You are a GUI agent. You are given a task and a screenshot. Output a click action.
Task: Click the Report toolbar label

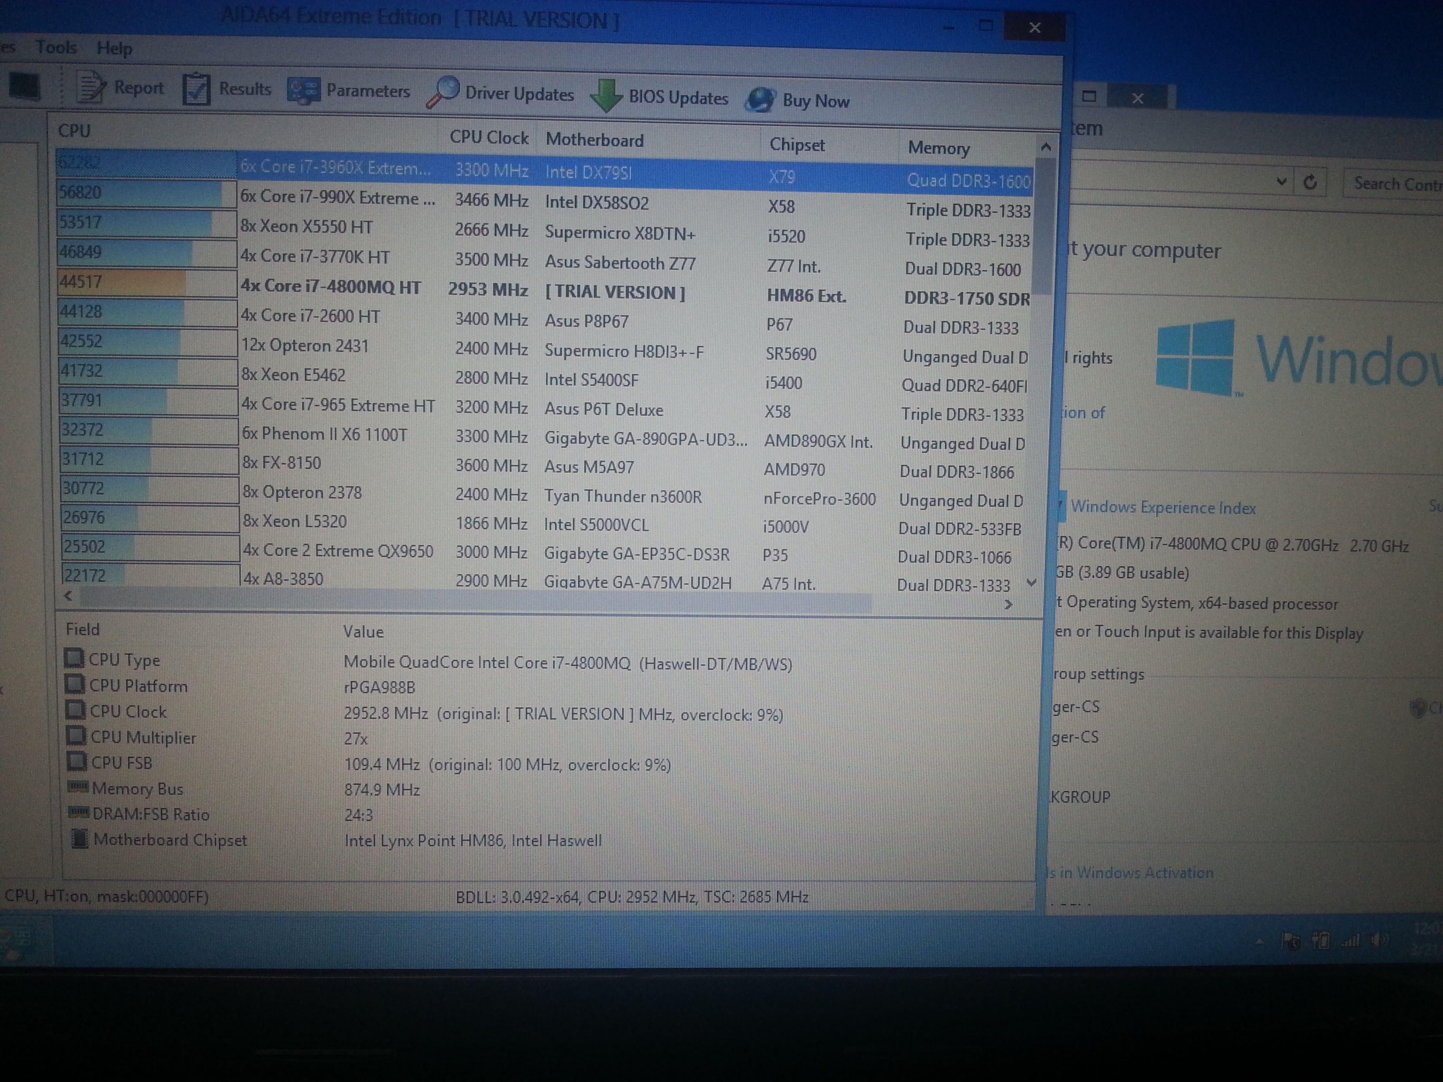[x=139, y=88]
